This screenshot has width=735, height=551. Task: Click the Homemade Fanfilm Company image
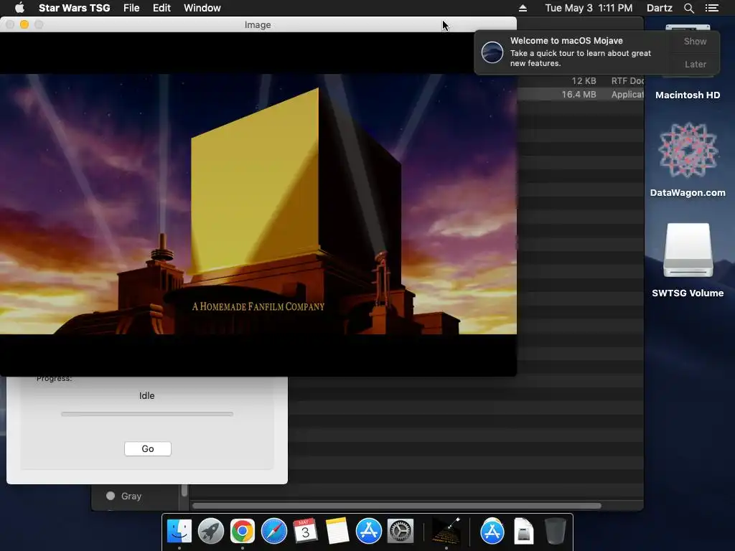(258, 204)
